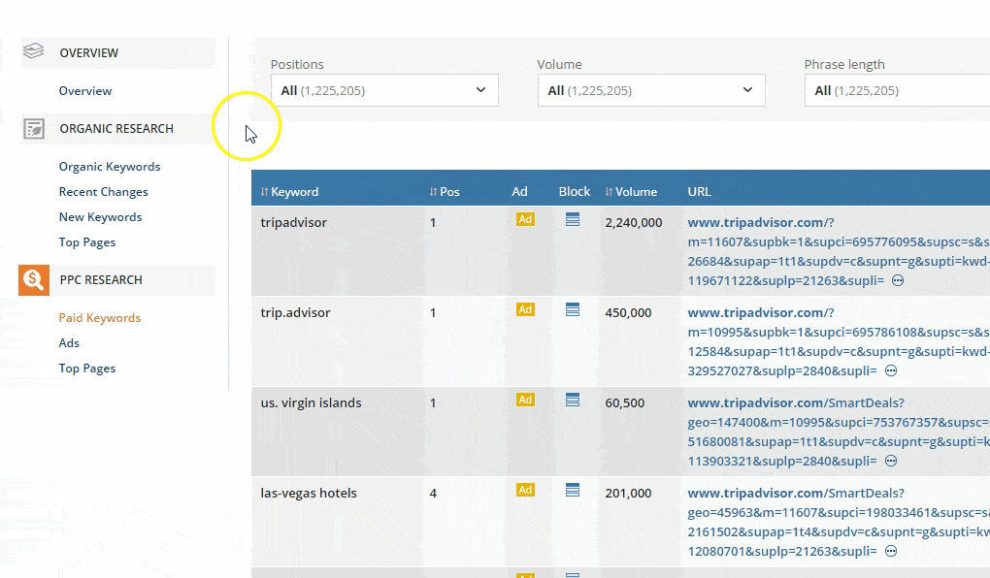Open SmartDeals URL for us. virgin islands
The height and width of the screenshot is (578, 990).
839,432
